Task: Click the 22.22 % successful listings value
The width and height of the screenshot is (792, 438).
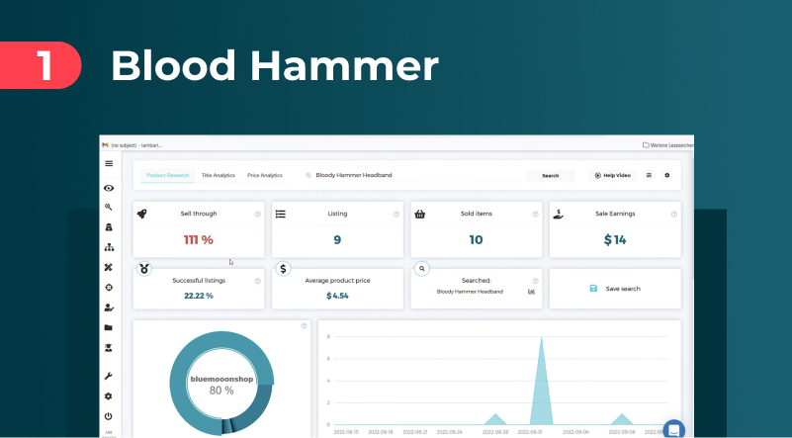Action: pyautogui.click(x=199, y=296)
